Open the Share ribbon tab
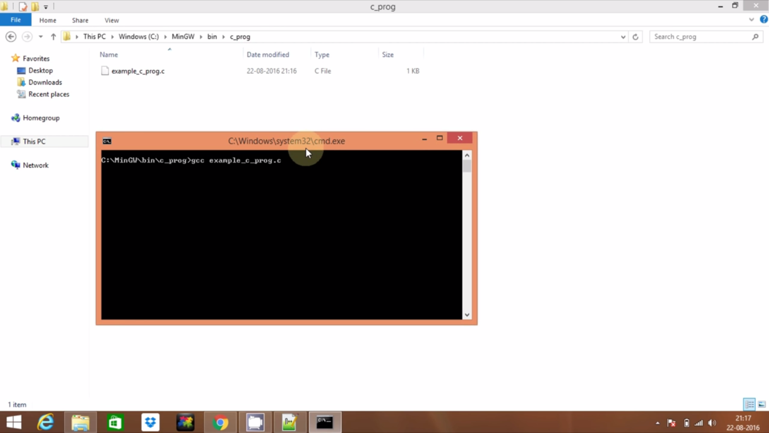This screenshot has height=433, width=769. [80, 20]
